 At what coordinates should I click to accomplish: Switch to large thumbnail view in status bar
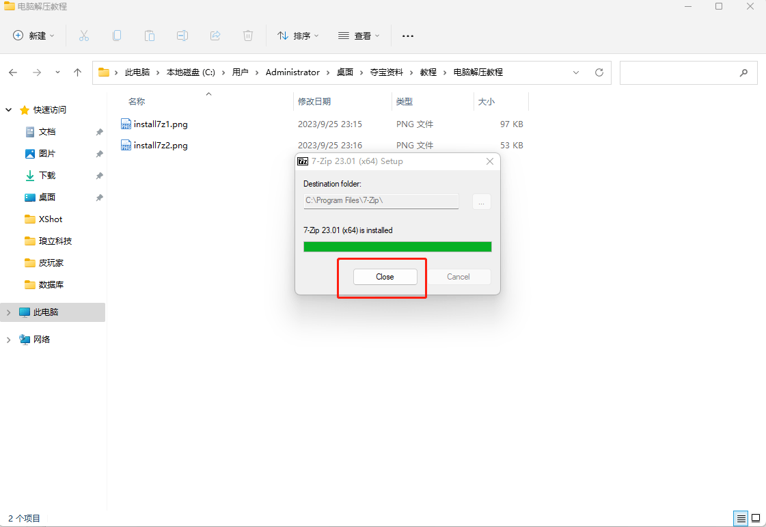point(756,518)
